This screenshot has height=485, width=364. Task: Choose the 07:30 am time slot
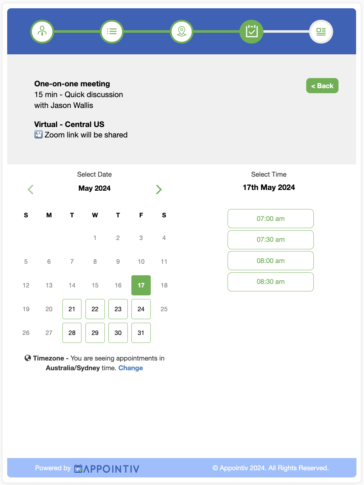pos(271,240)
